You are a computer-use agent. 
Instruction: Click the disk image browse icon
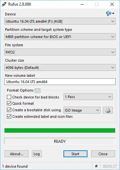(108, 110)
